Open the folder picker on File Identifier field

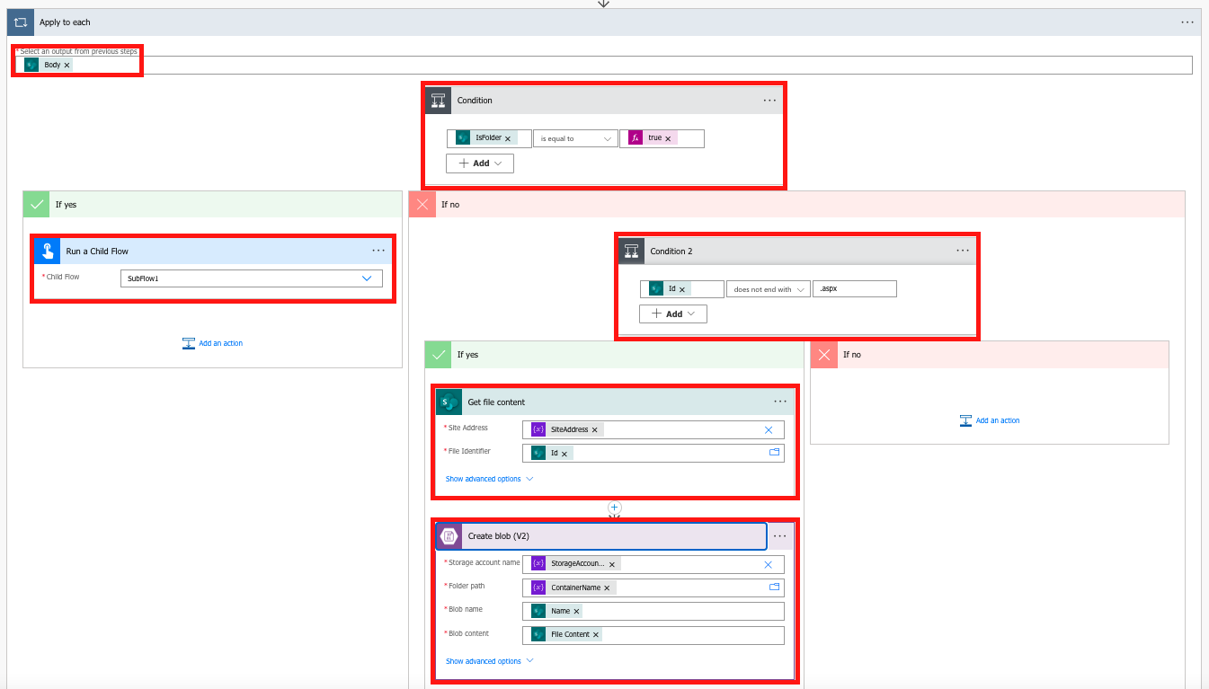[773, 453]
